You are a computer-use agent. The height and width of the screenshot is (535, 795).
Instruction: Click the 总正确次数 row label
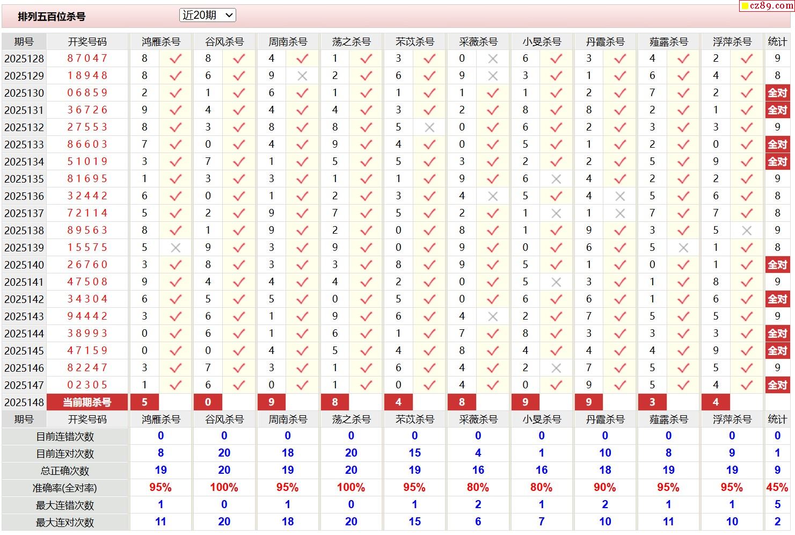[65, 471]
